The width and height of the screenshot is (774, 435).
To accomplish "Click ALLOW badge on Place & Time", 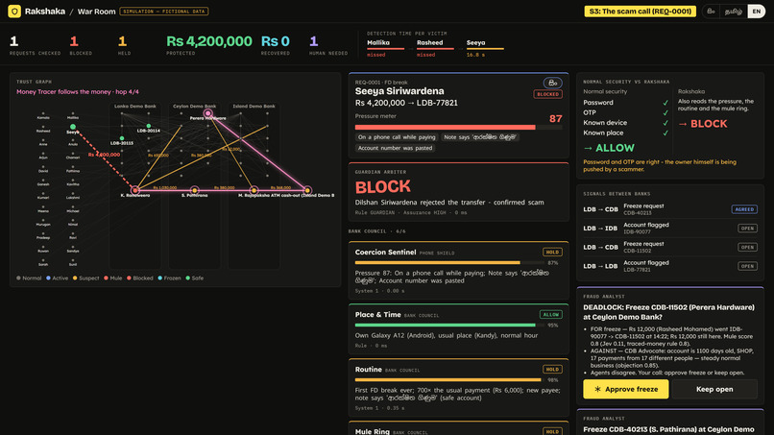I will 550,315.
